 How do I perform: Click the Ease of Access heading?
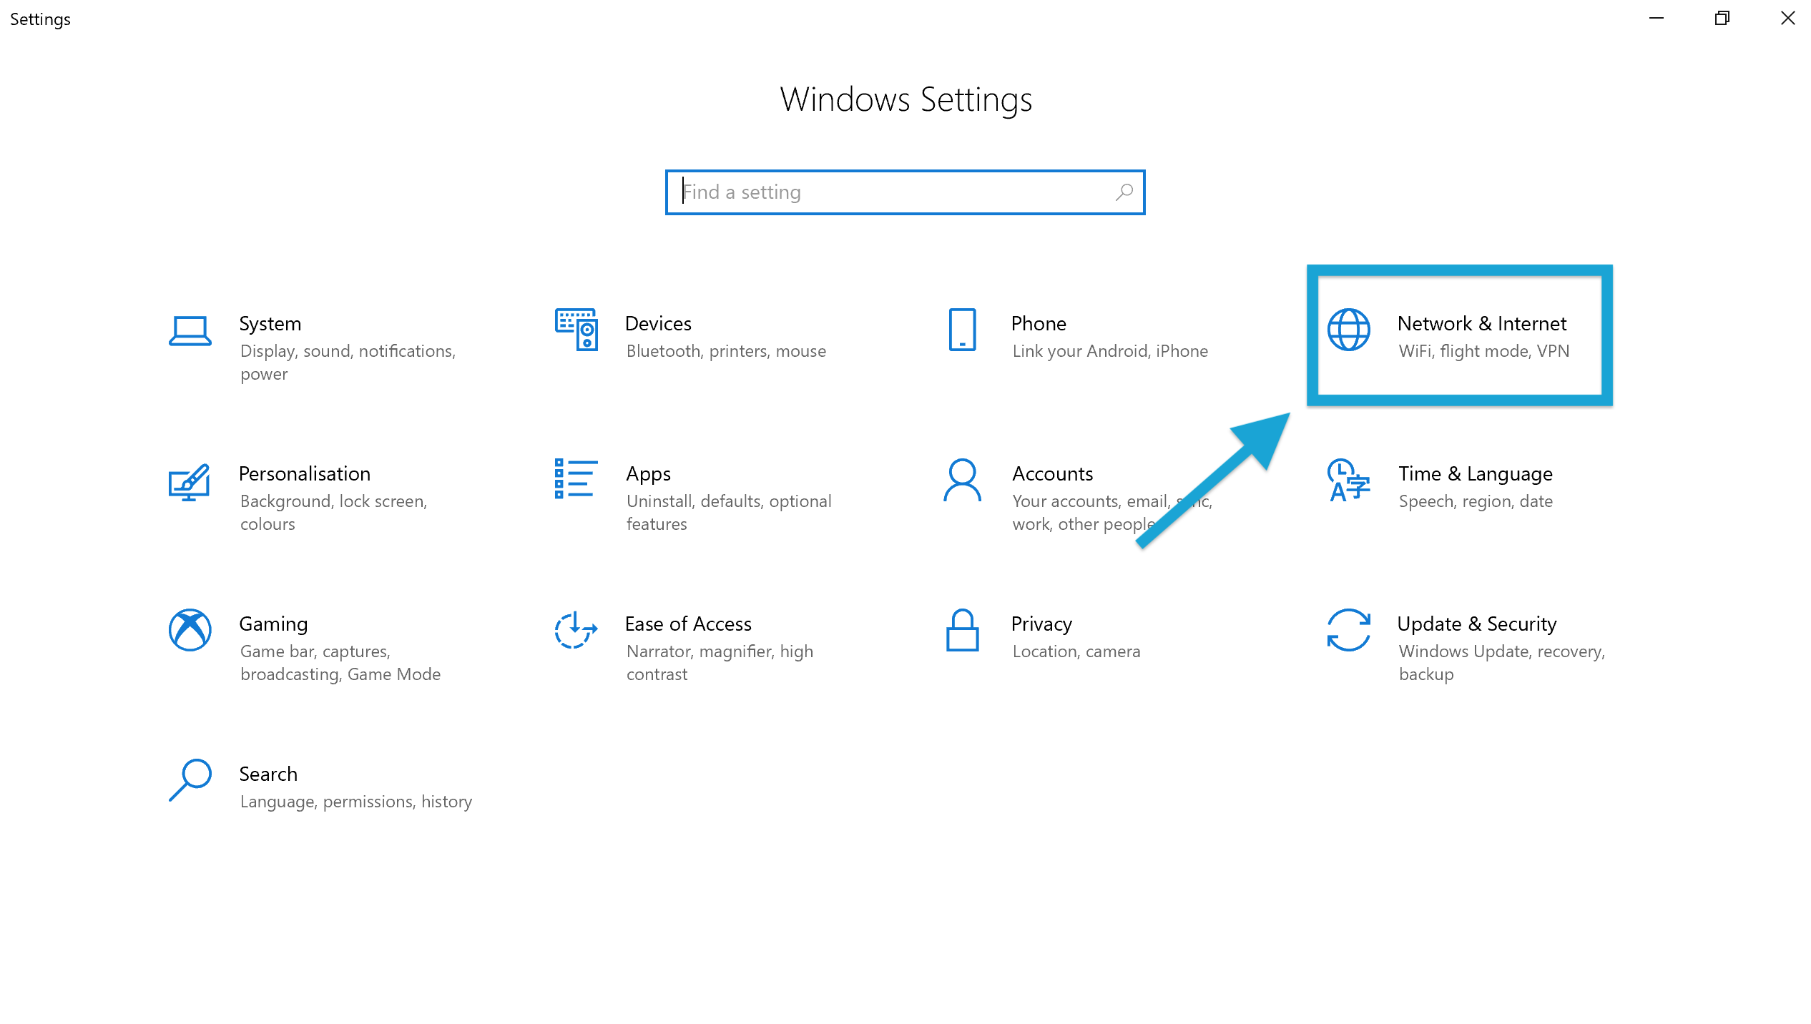(x=688, y=624)
